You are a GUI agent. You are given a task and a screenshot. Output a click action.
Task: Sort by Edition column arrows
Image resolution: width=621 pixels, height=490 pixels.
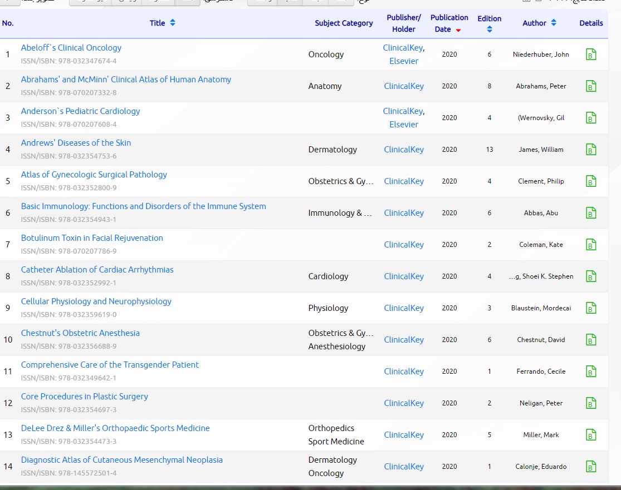click(x=490, y=29)
